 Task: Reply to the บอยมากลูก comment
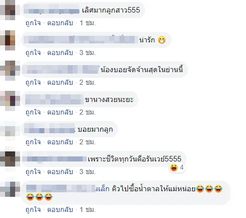[60, 142]
